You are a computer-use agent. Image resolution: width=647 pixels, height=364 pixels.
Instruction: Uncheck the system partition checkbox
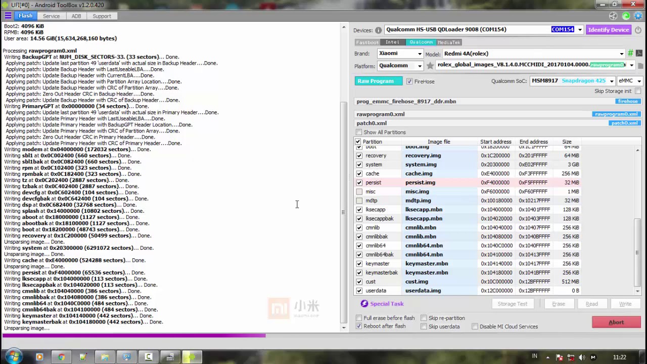359,165
